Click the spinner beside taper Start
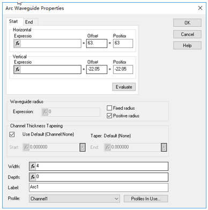208x210 pixels. tap(83, 147)
